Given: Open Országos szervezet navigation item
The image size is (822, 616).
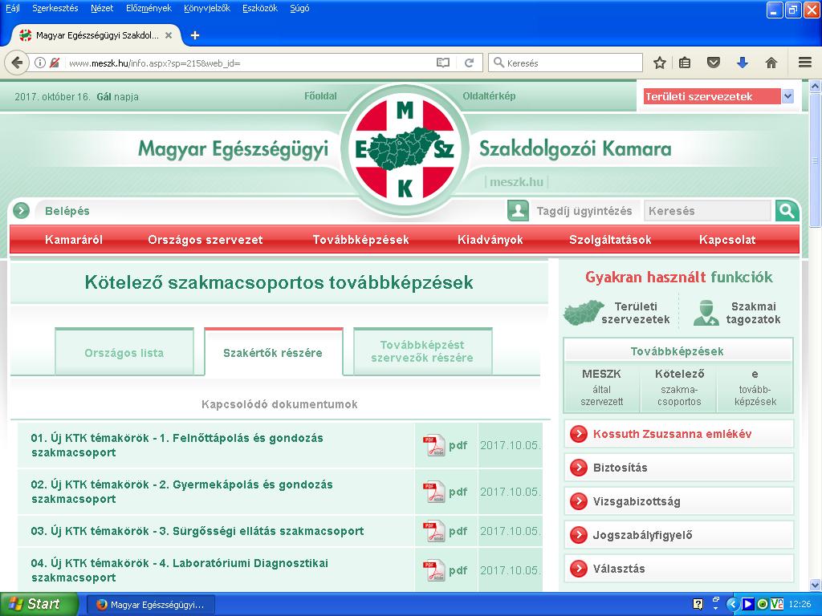Looking at the screenshot, I should (x=205, y=240).
